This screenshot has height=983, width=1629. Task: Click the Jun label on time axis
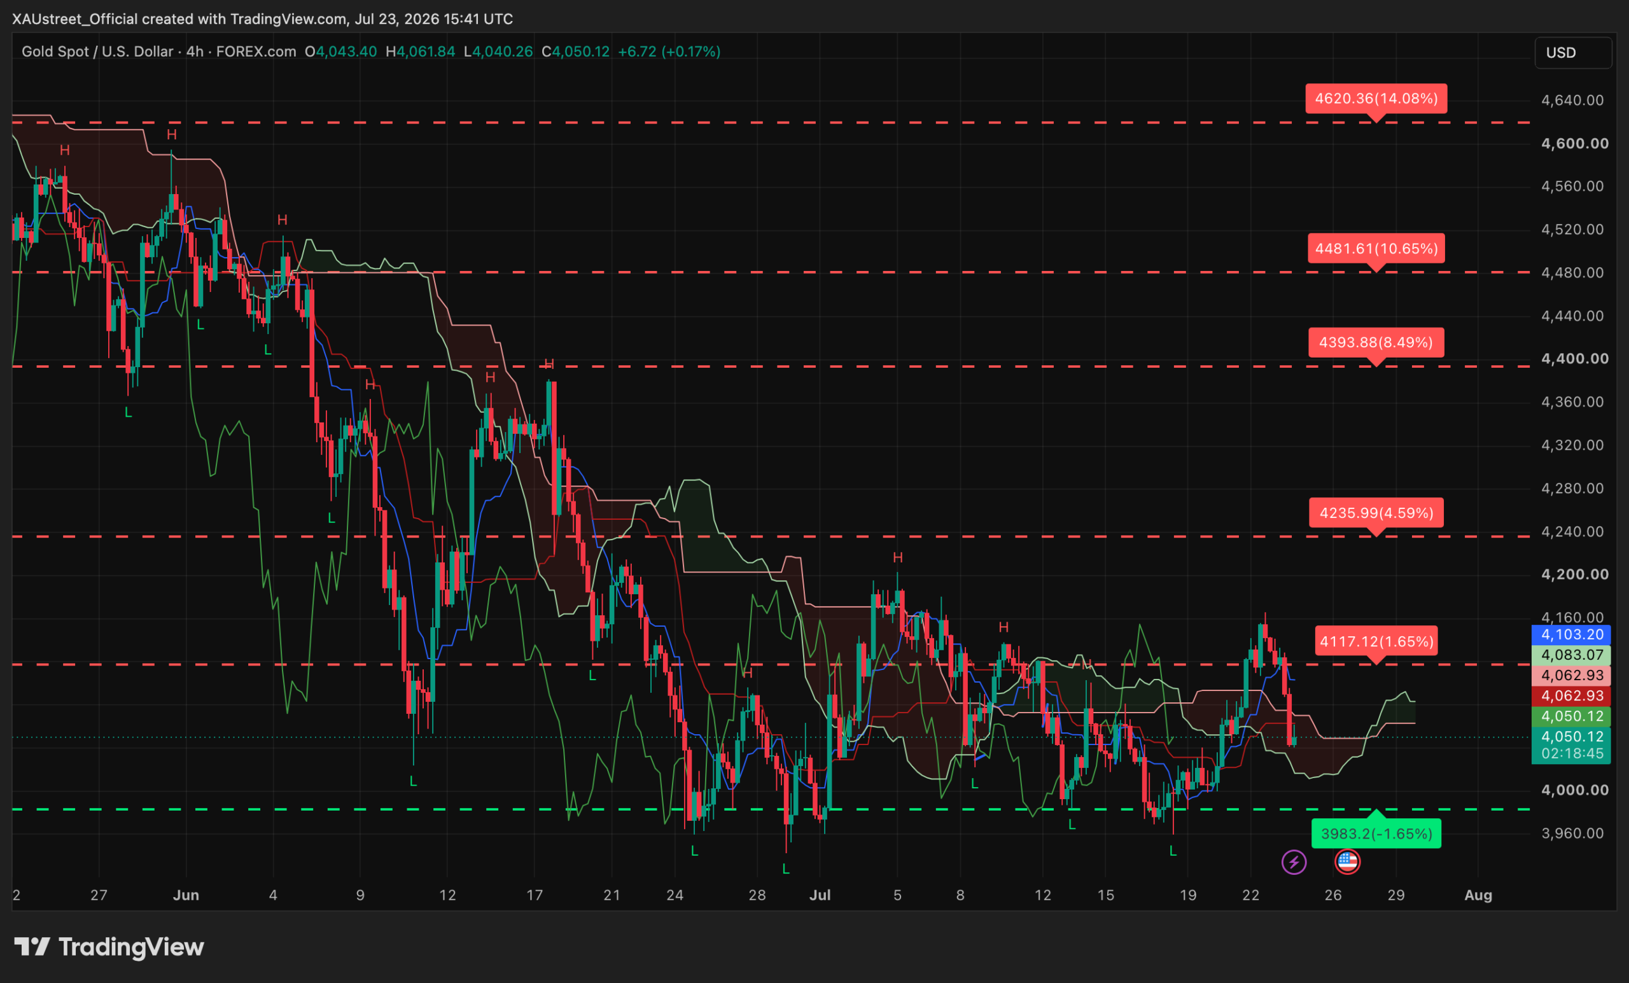coord(186,895)
